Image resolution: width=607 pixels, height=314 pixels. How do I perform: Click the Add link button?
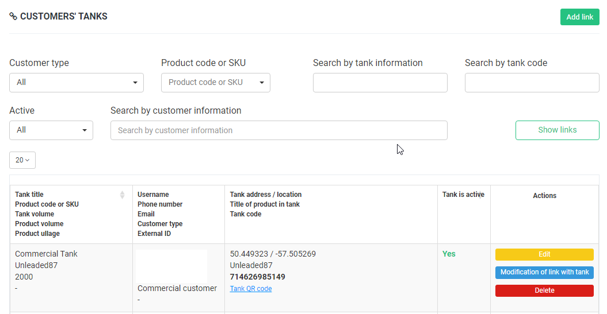579,17
